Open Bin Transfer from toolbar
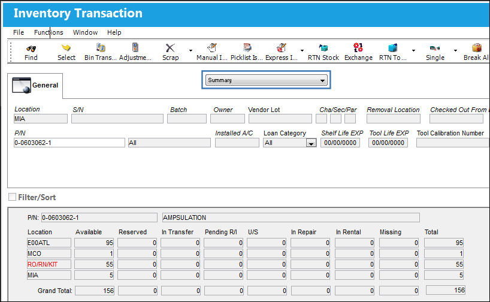The image size is (490, 302). tap(100, 47)
